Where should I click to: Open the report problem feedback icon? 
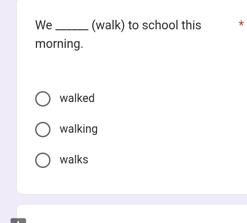click(18, 221)
